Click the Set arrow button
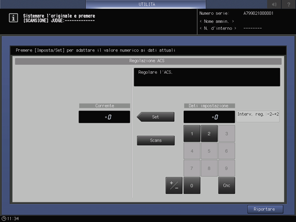 pos(156,117)
